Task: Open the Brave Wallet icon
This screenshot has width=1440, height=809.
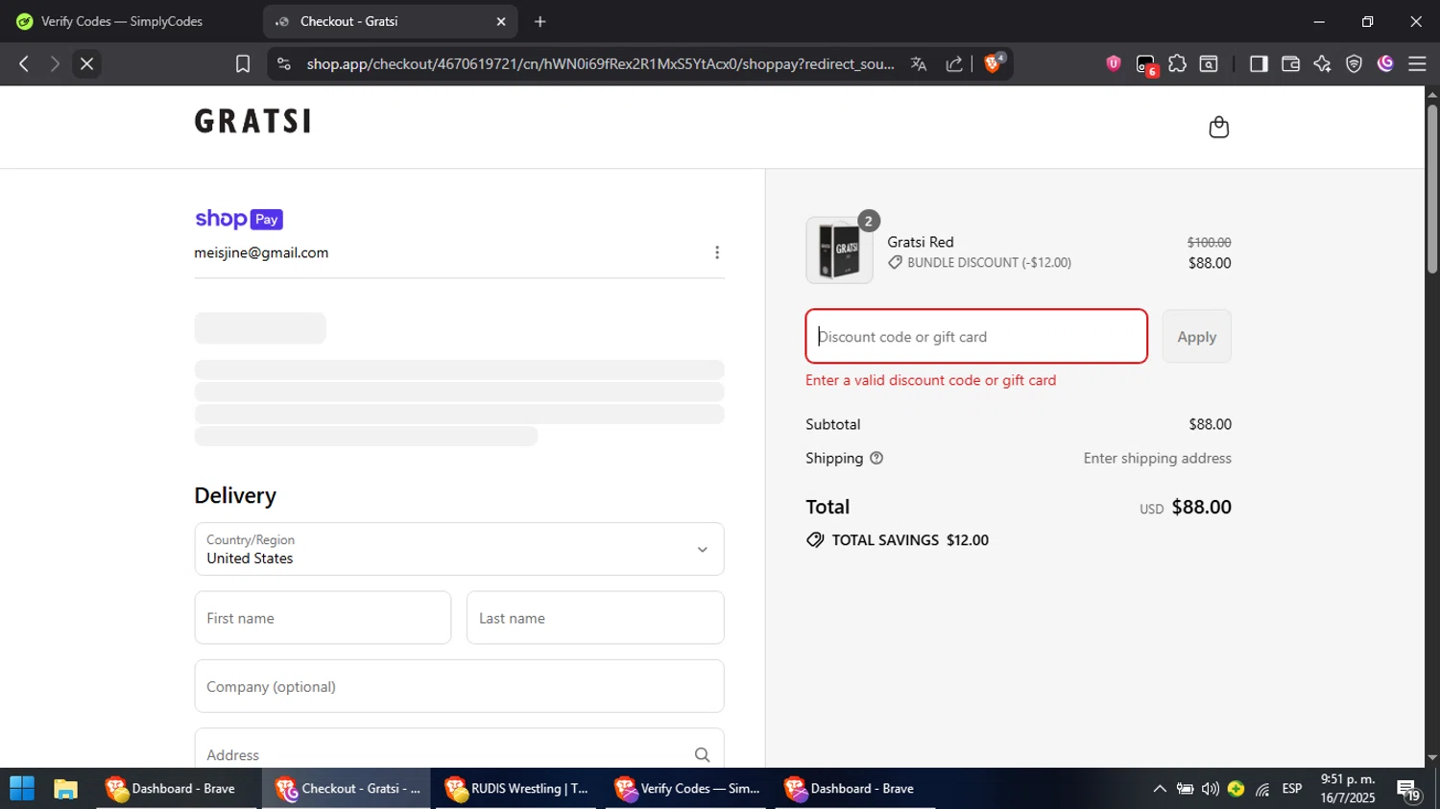Action: (x=1290, y=63)
